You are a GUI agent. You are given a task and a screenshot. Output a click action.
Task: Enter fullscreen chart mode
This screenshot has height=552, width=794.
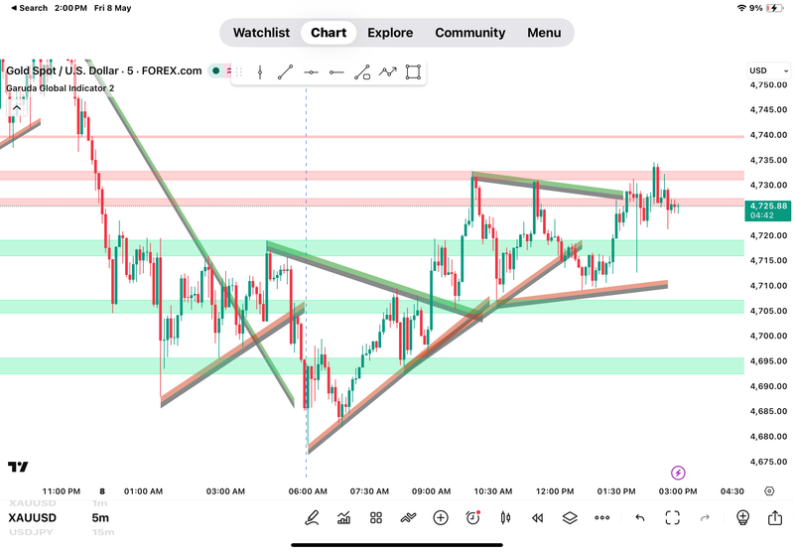click(673, 517)
